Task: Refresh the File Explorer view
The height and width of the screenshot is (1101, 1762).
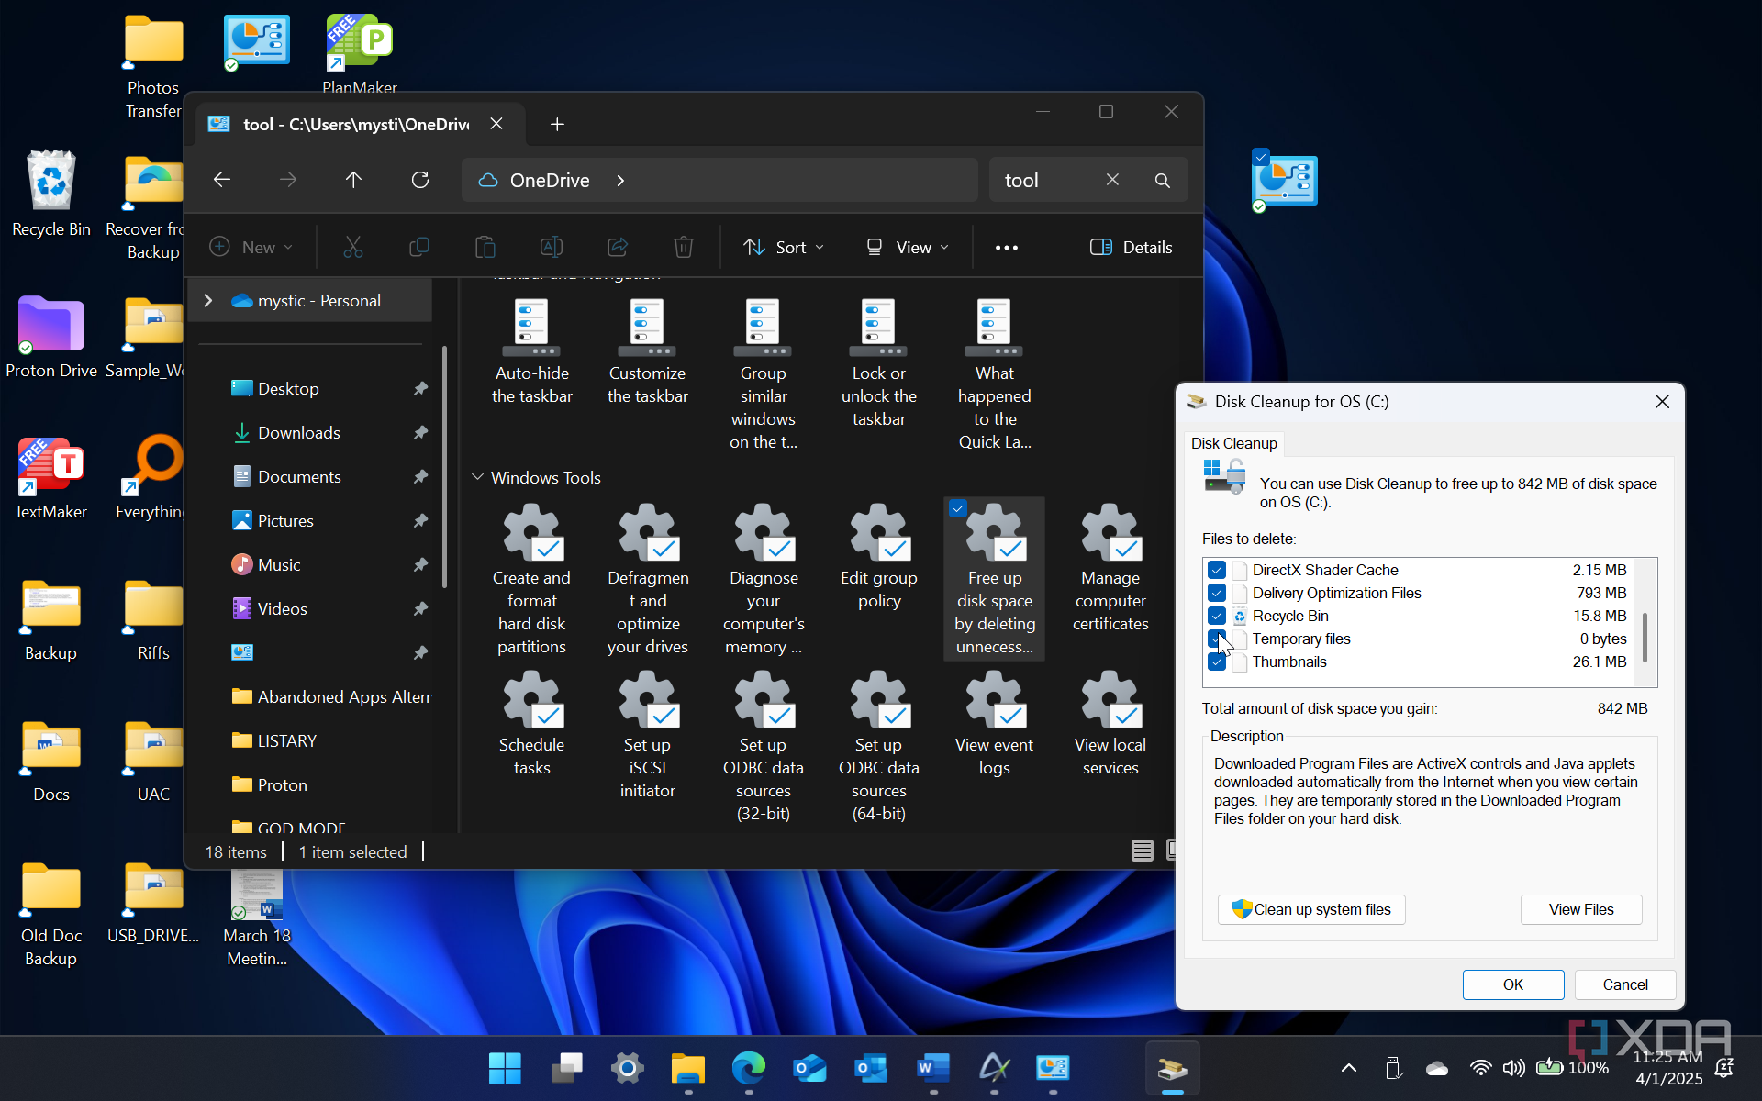Action: pyautogui.click(x=420, y=180)
